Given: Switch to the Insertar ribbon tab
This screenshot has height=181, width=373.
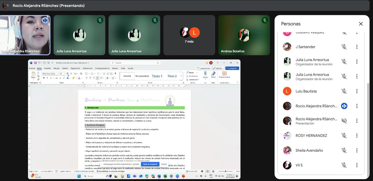Looking at the screenshot, I should pyautogui.click(x=48, y=68).
